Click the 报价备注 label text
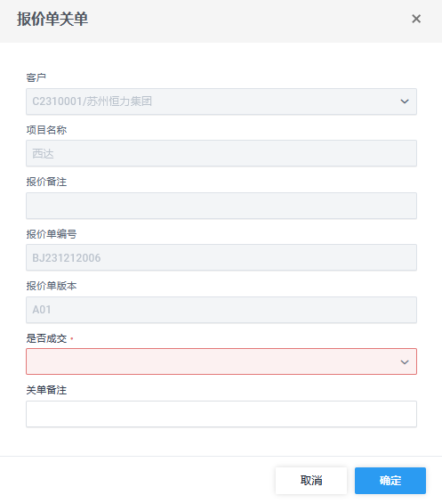The width and height of the screenshot is (442, 503). (x=46, y=182)
